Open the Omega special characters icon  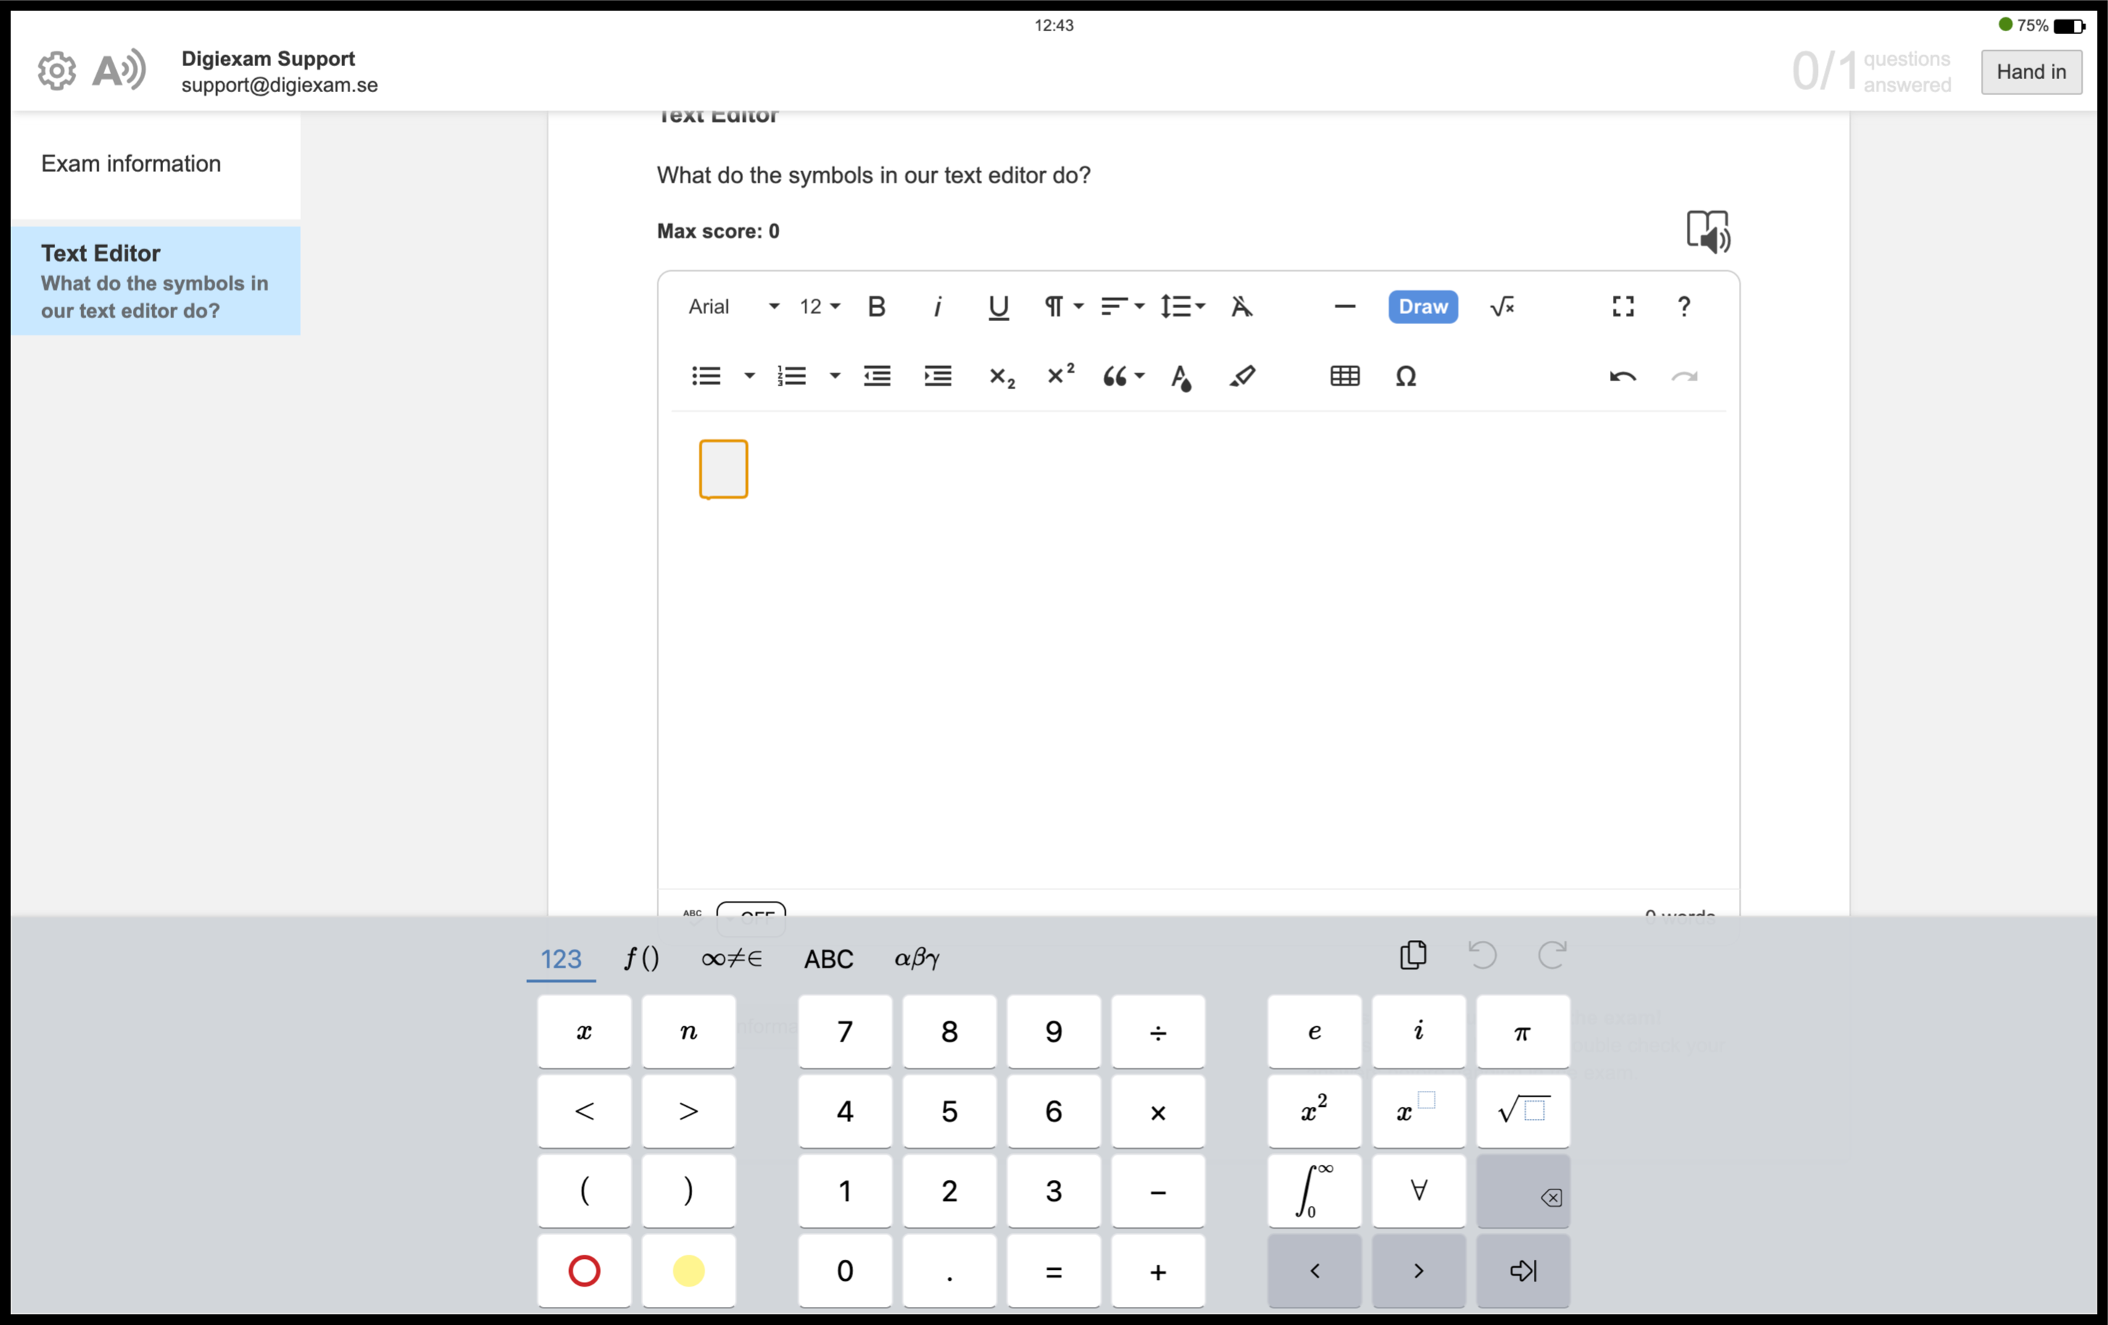click(1405, 376)
